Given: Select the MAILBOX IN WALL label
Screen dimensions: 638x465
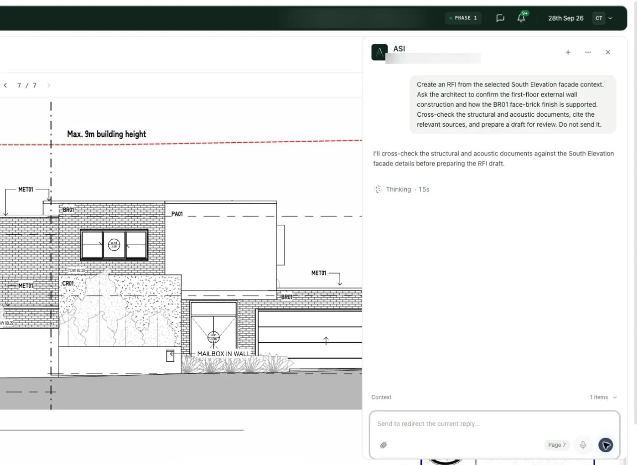Looking at the screenshot, I should point(223,354).
